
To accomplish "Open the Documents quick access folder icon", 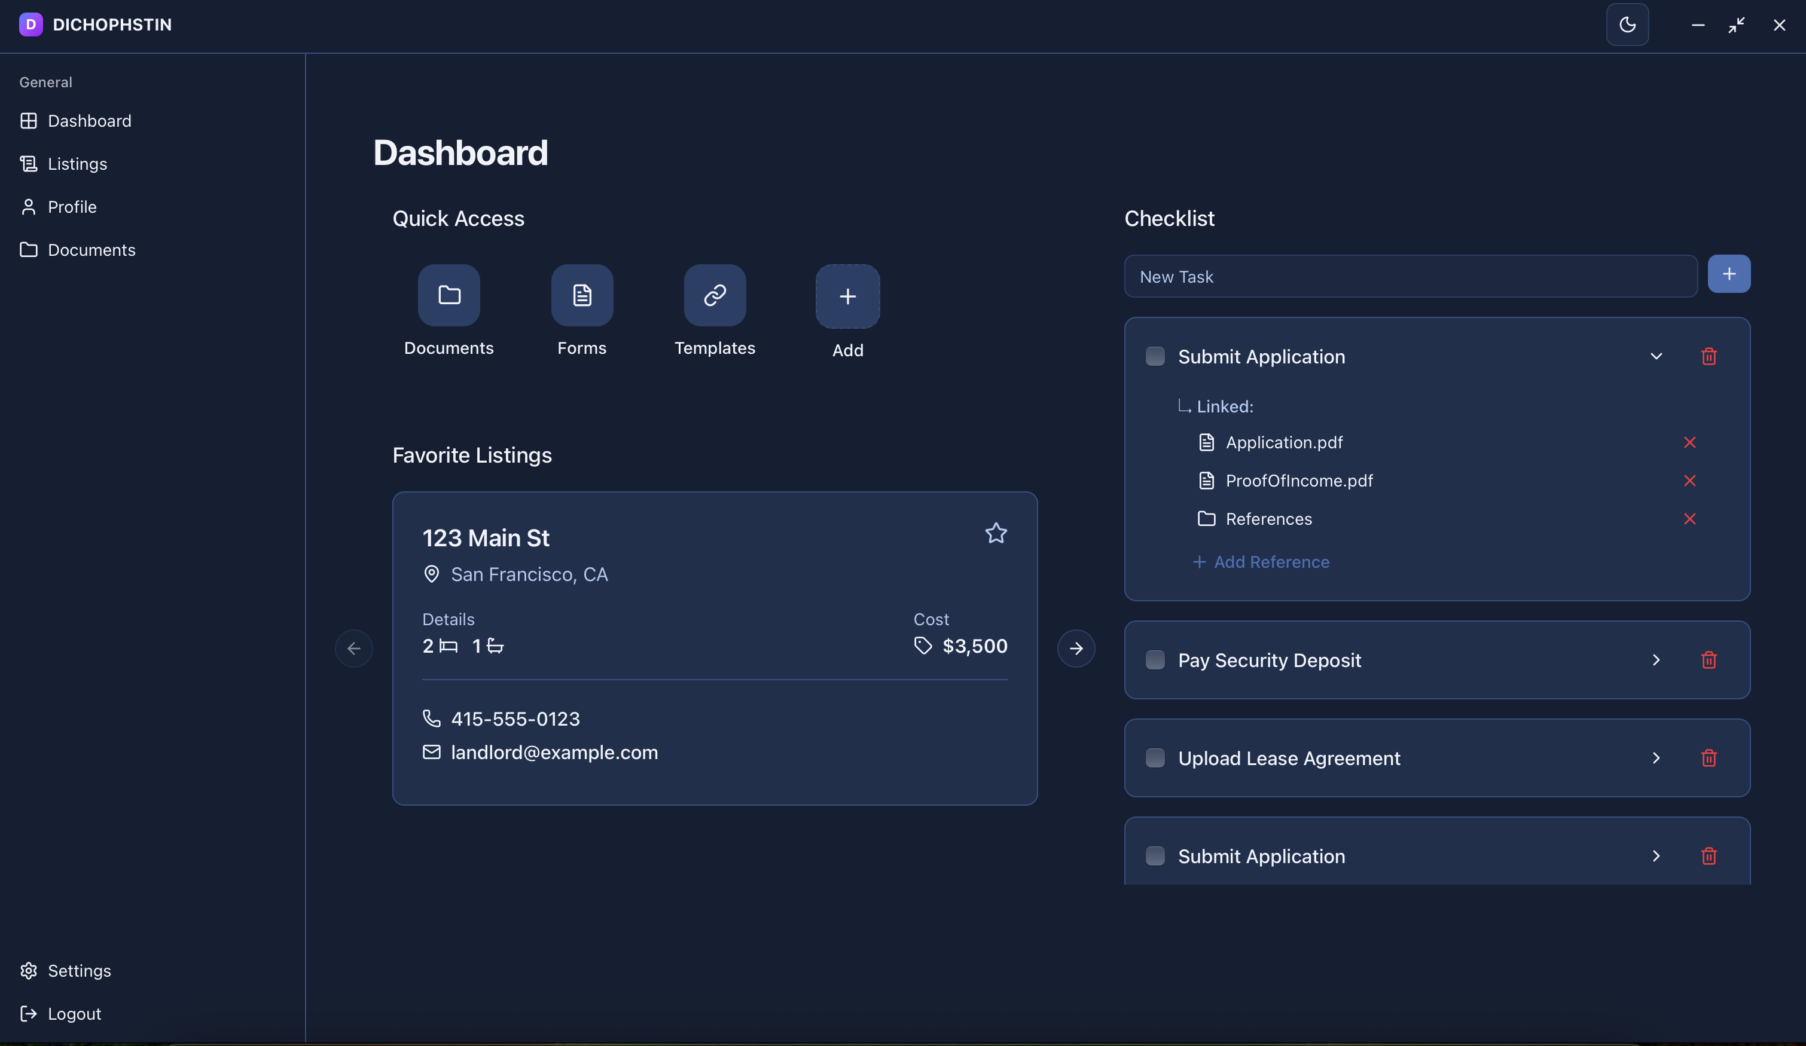I will click(449, 295).
